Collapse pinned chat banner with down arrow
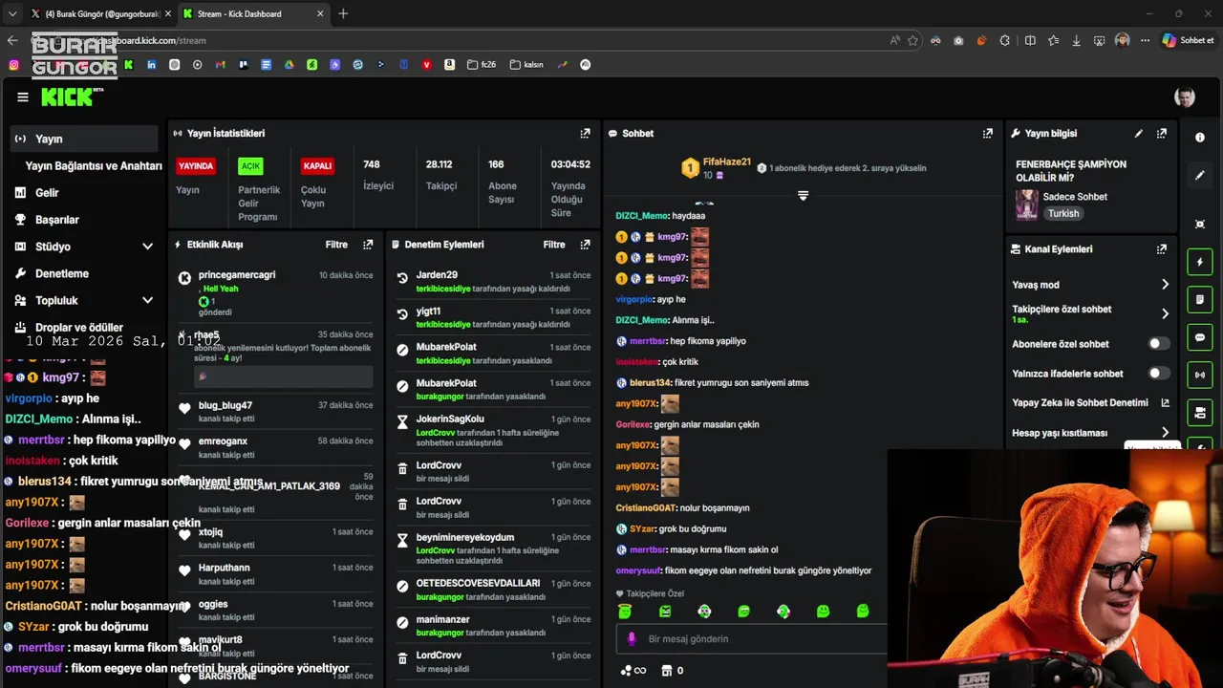1223x688 pixels. 803,196
